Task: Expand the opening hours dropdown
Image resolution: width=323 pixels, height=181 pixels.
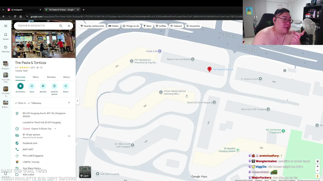Action: (55, 129)
